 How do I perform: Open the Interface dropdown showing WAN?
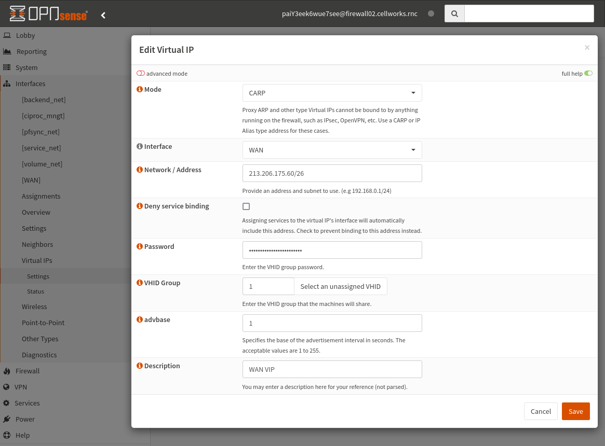pyautogui.click(x=332, y=150)
